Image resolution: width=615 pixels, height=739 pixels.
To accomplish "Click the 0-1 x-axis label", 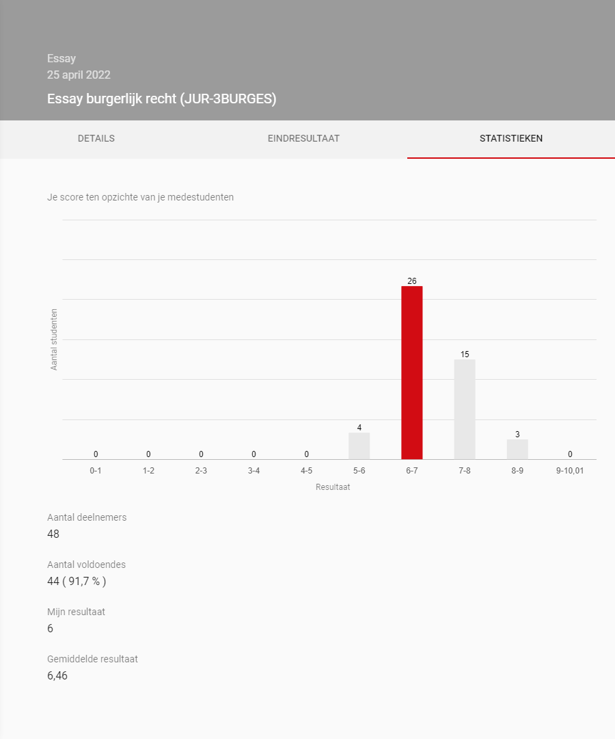I will [x=96, y=471].
